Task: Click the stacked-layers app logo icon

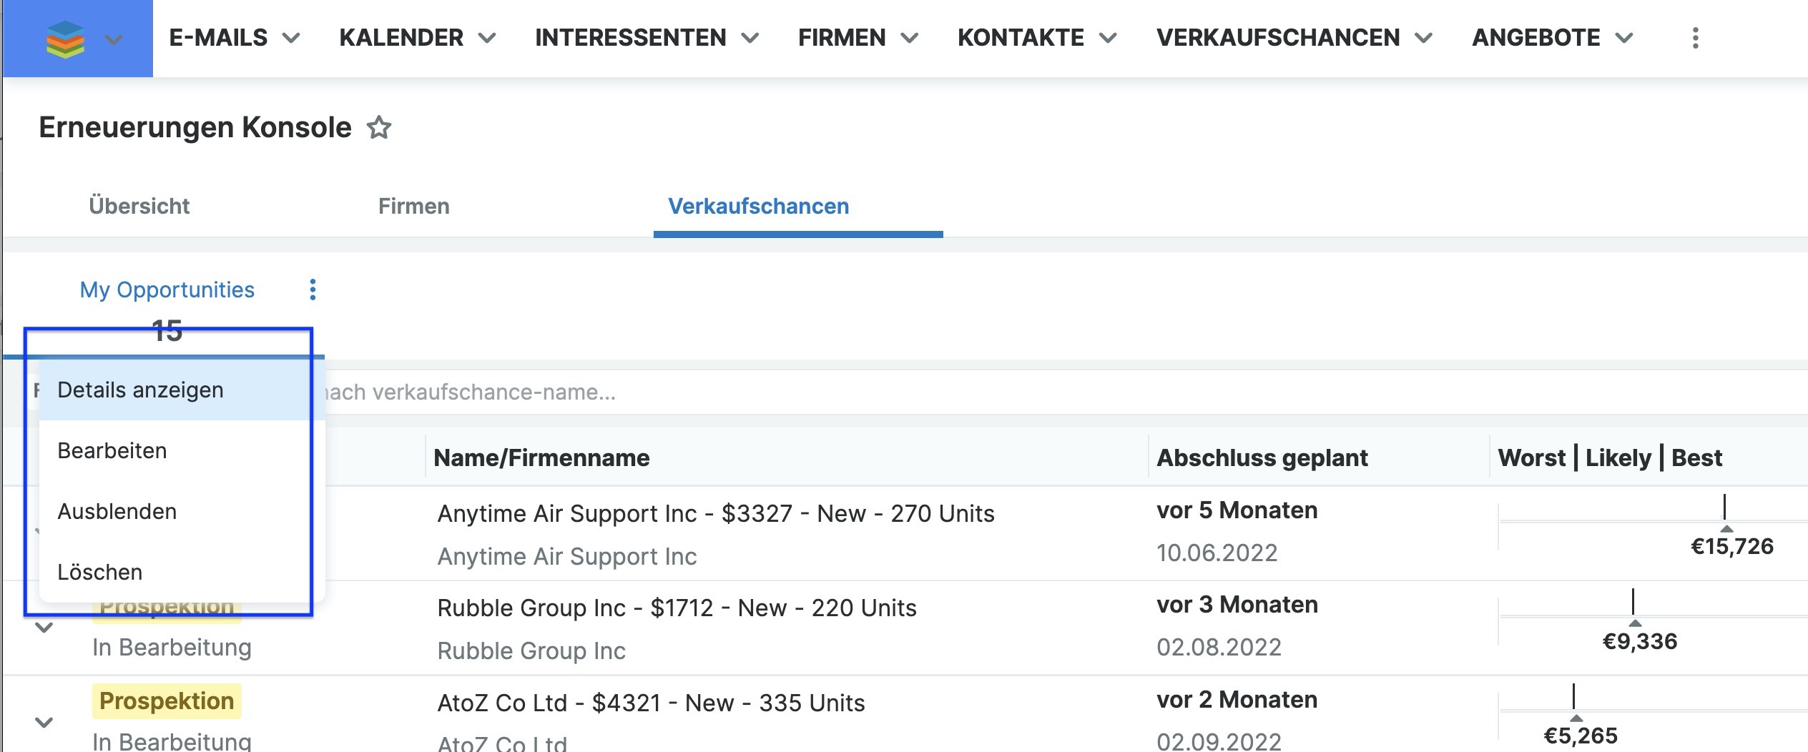Action: (x=65, y=39)
